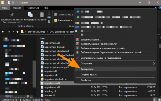Image resolution: width=161 pixels, height=101 pixels.
Task: Choose Добавить в архив... menu entry
Action: 91,40
